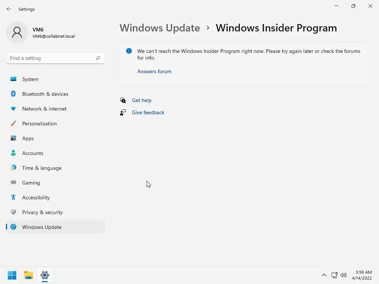Click the Accessibility figure icon
Viewport: 379px width, 284px height.
point(13,197)
